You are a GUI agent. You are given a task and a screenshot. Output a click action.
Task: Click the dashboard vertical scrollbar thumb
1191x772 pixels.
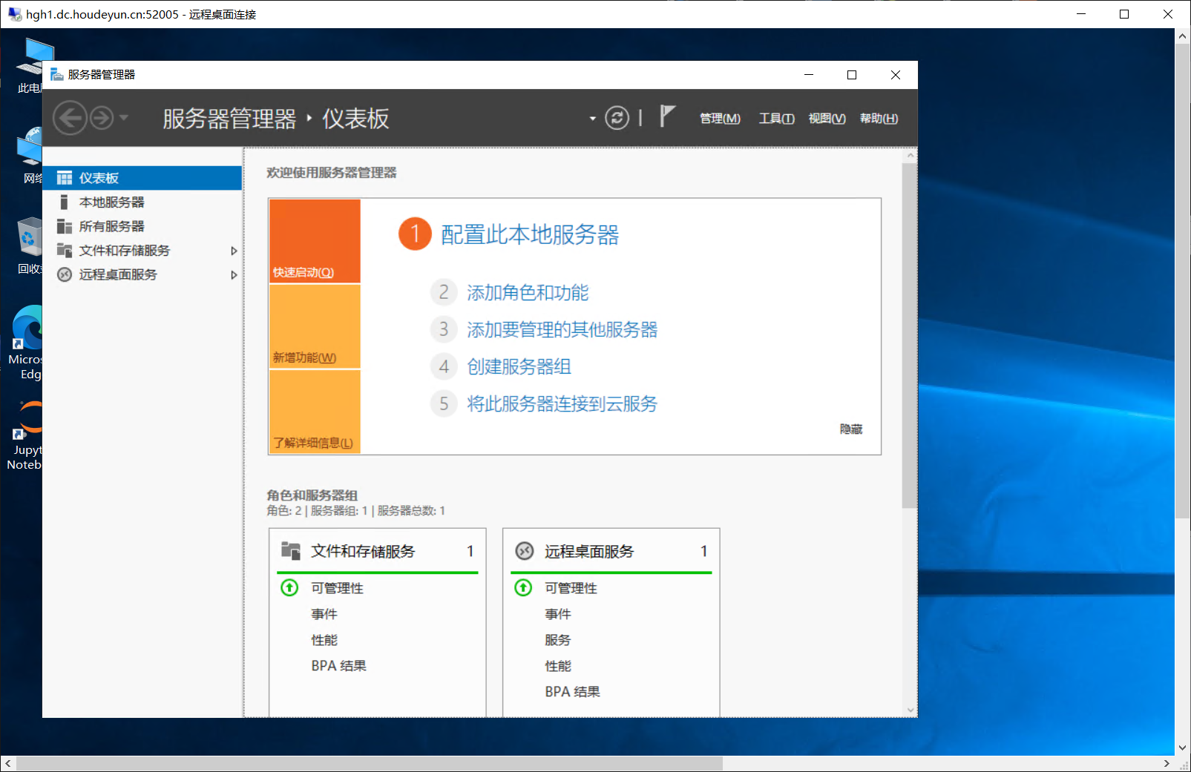pyautogui.click(x=909, y=335)
